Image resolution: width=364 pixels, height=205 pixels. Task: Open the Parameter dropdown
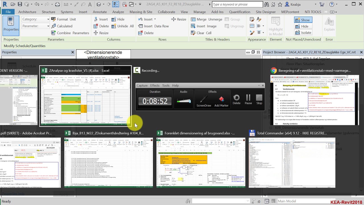[x=36, y=26]
